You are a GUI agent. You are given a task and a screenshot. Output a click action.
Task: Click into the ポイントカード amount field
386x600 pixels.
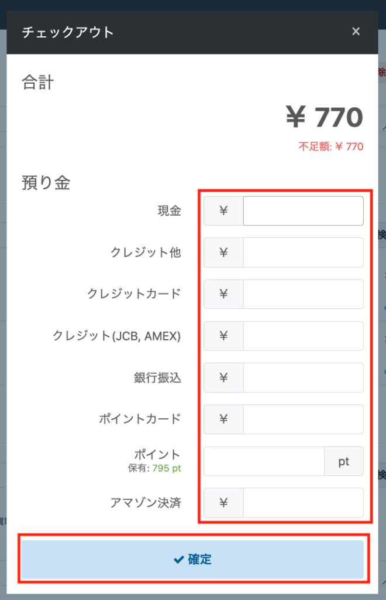pos(303,419)
